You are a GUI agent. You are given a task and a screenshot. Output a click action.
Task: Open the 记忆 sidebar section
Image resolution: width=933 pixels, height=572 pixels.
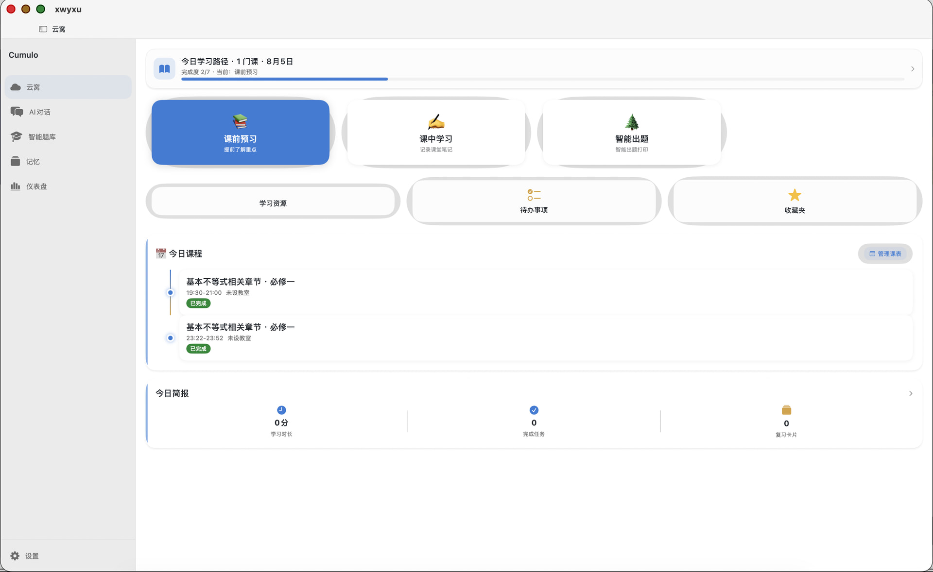(x=68, y=161)
